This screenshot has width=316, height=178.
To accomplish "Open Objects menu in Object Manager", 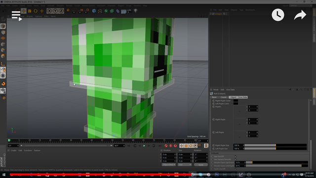I will 234,10.
